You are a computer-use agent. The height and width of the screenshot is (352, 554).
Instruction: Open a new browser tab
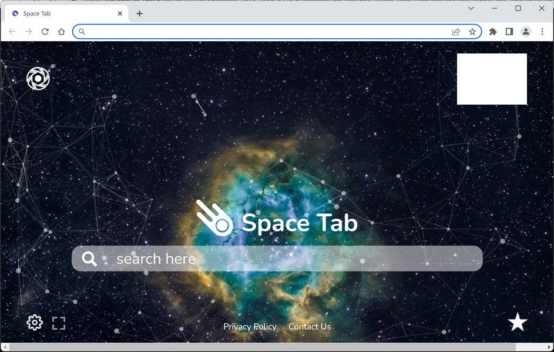click(140, 14)
